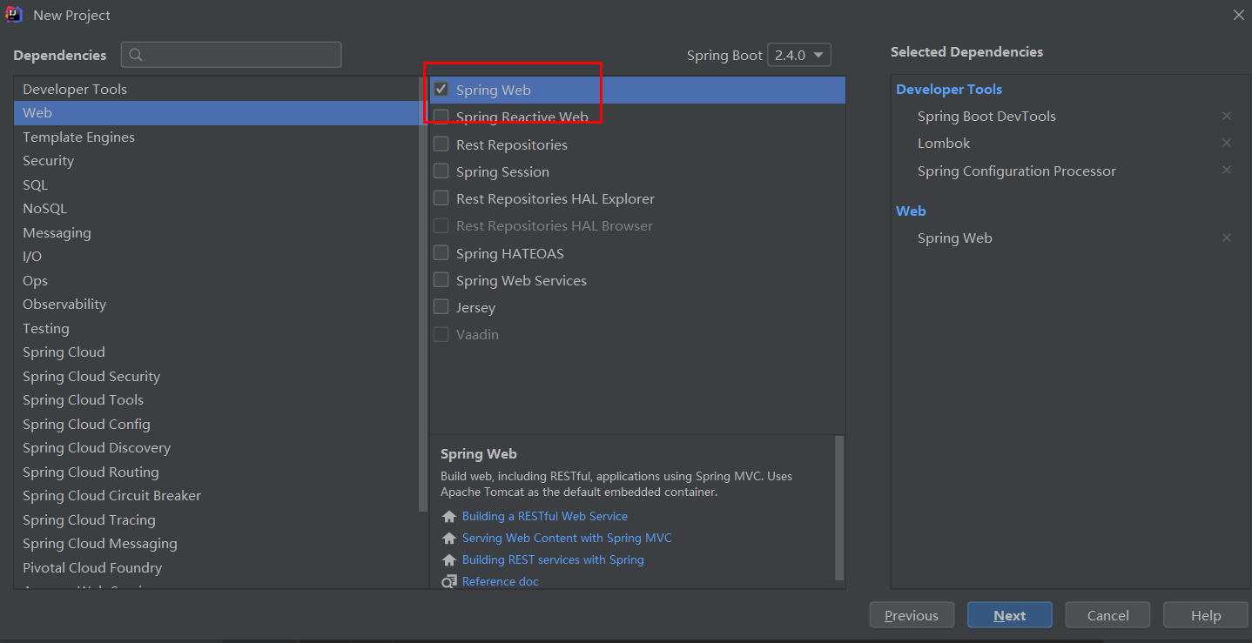Select the Spring Cloud Tools category
This screenshot has height=643, width=1252.
[x=216, y=400]
